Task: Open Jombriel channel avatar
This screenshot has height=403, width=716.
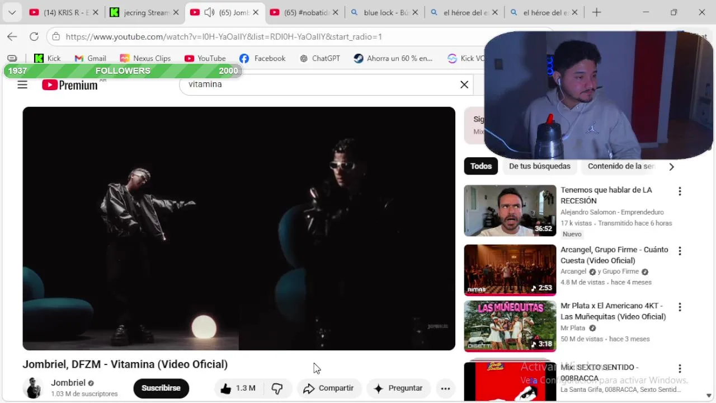Action: [x=33, y=388]
